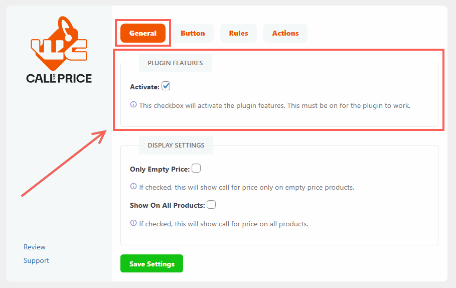This screenshot has width=456, height=288.
Task: Switch to the General tab
Action: [143, 33]
